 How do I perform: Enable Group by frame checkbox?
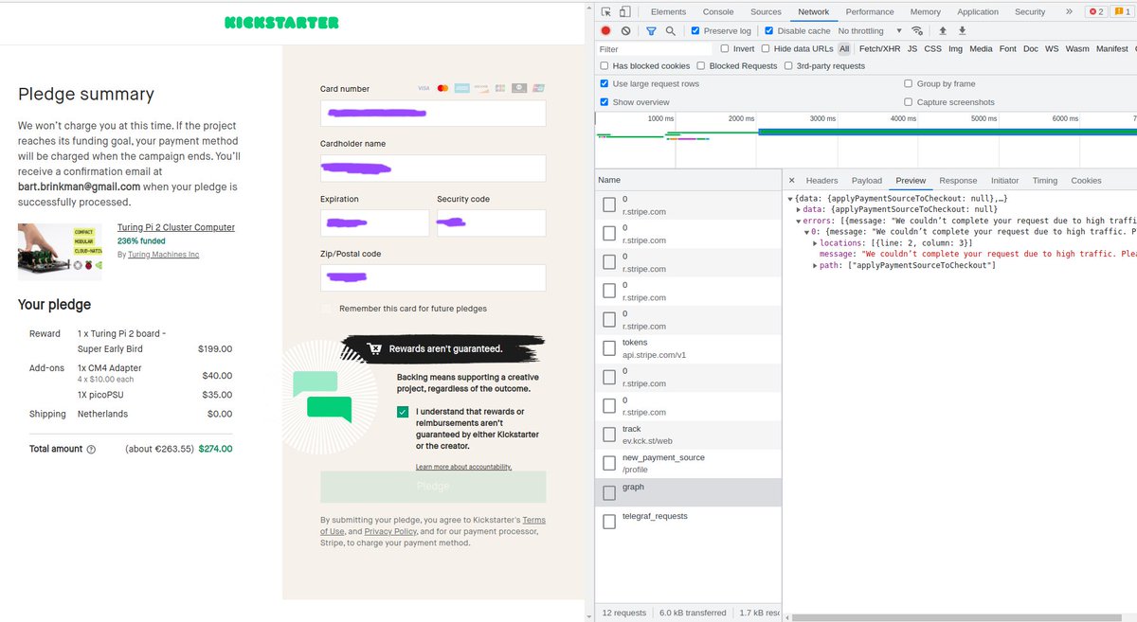909,84
